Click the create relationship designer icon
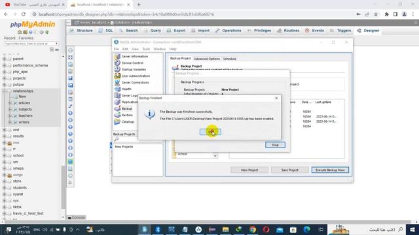 click(70, 106)
